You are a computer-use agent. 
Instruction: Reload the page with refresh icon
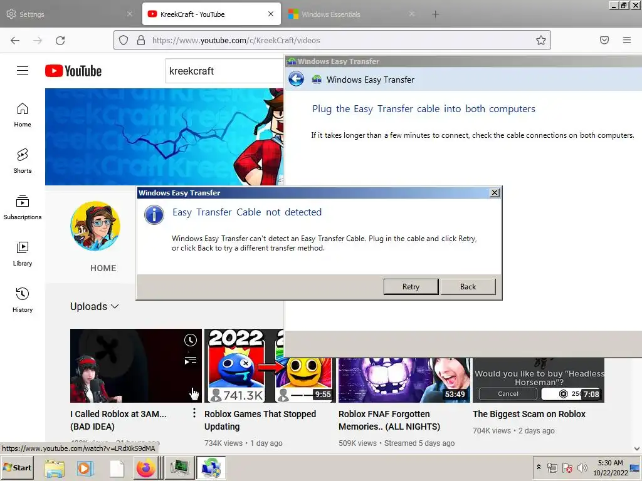(x=60, y=41)
